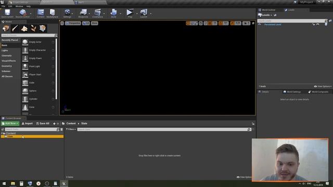Open the Content browser toolbar icon
The height and width of the screenshot is (187, 333).
41,14
